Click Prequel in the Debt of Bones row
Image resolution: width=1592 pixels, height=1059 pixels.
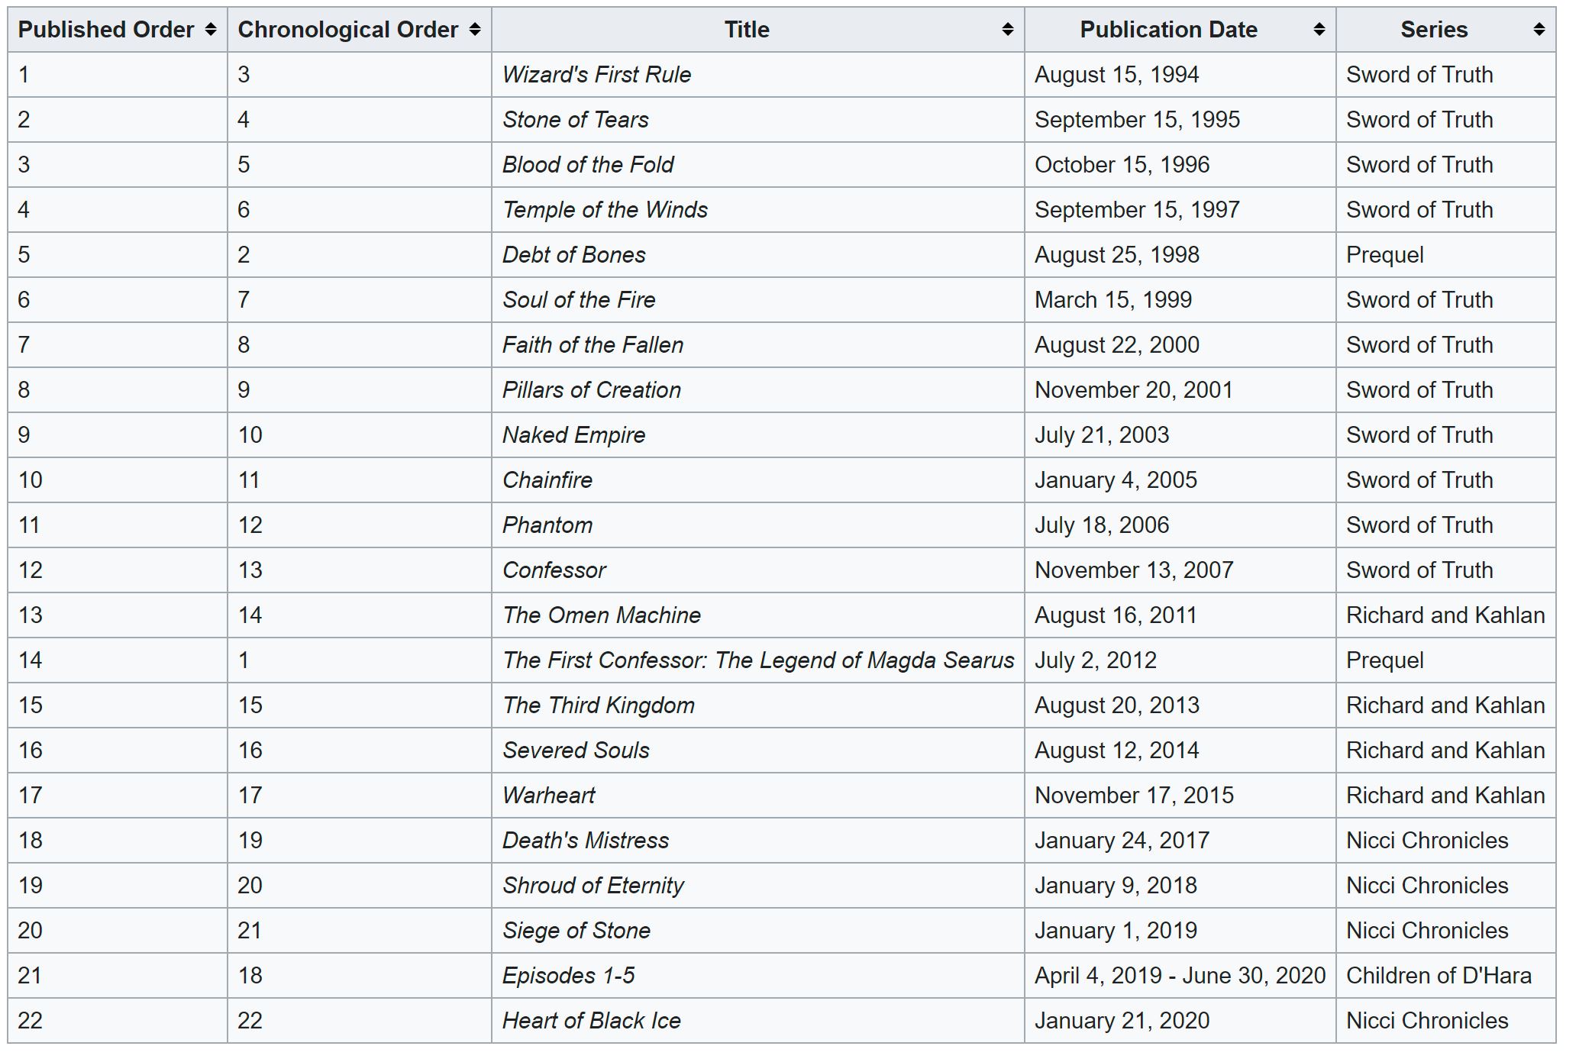tap(1384, 255)
